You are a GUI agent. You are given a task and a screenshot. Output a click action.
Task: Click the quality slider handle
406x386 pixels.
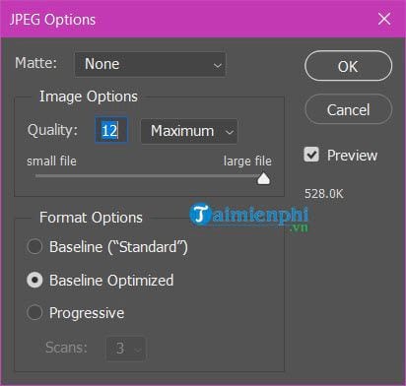[x=263, y=178]
